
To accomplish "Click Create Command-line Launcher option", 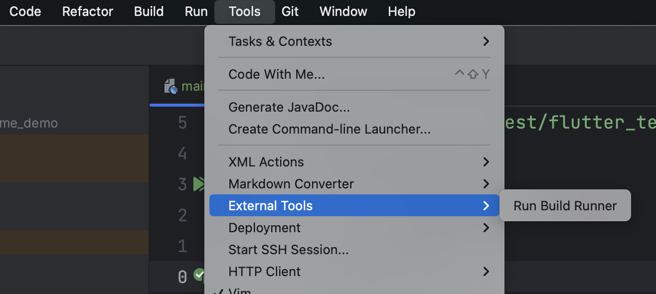I will pyautogui.click(x=329, y=129).
